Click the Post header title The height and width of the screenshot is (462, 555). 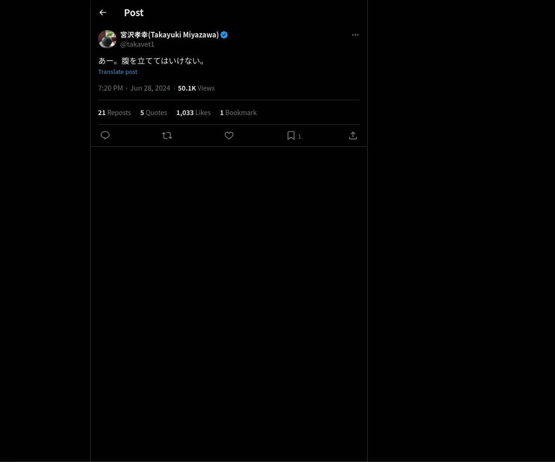pos(134,12)
